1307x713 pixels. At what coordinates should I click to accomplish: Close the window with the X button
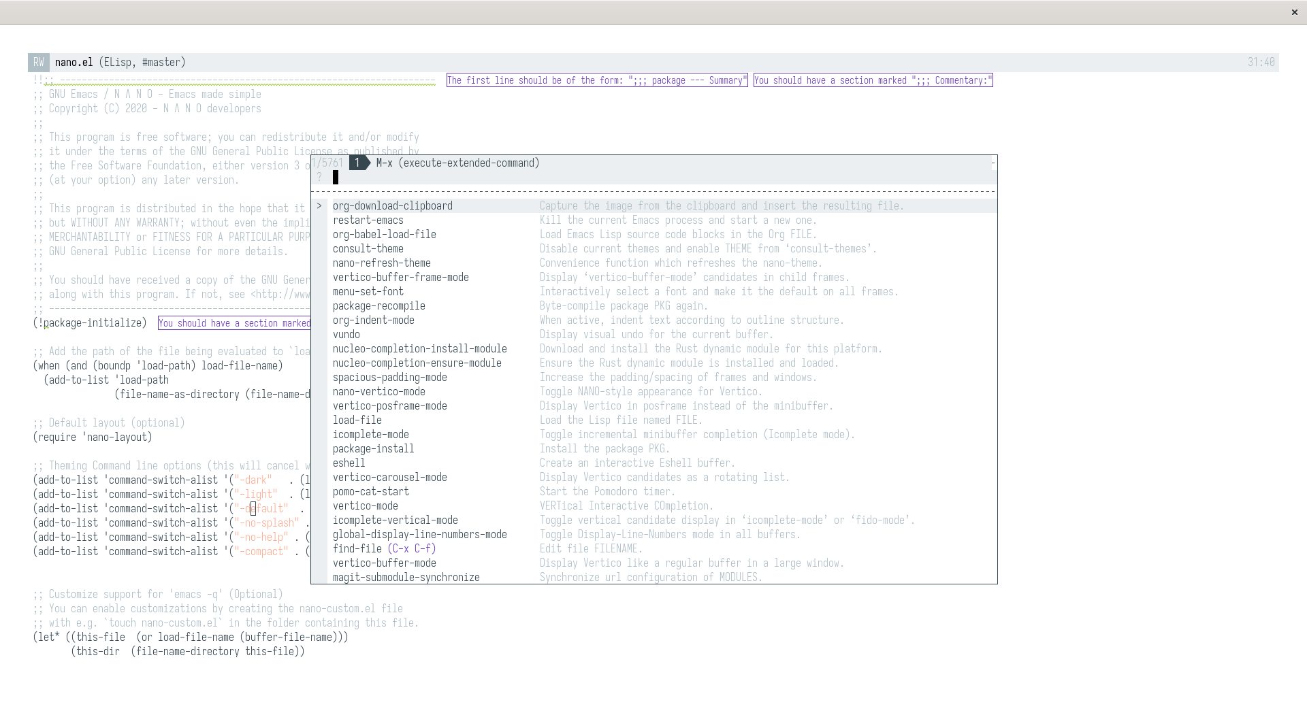1294,12
